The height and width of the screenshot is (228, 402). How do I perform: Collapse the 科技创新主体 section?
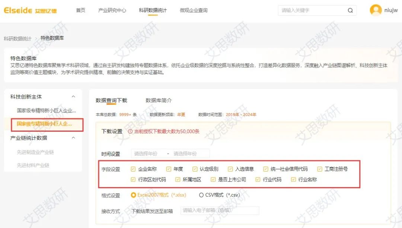73,97
